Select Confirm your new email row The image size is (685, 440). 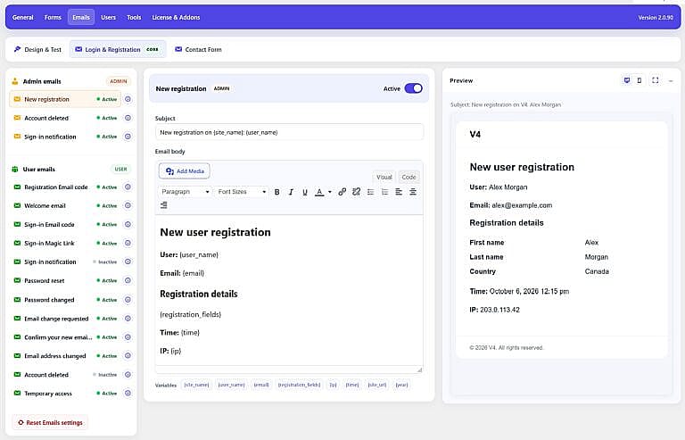(x=65, y=337)
